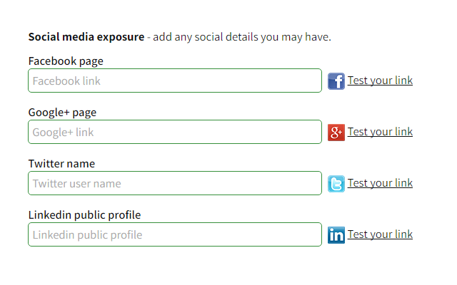
Task: Click the Facebook logo icon
Action: click(x=336, y=81)
